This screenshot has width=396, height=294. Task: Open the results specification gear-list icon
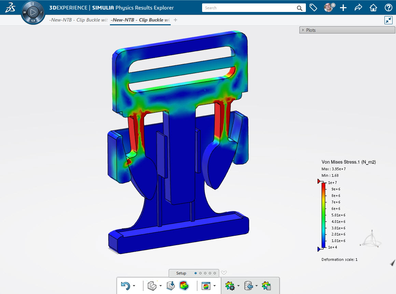pyautogui.click(x=267, y=286)
